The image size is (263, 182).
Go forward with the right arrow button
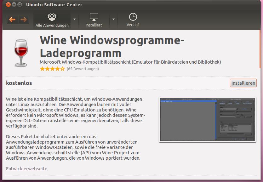coord(24,20)
